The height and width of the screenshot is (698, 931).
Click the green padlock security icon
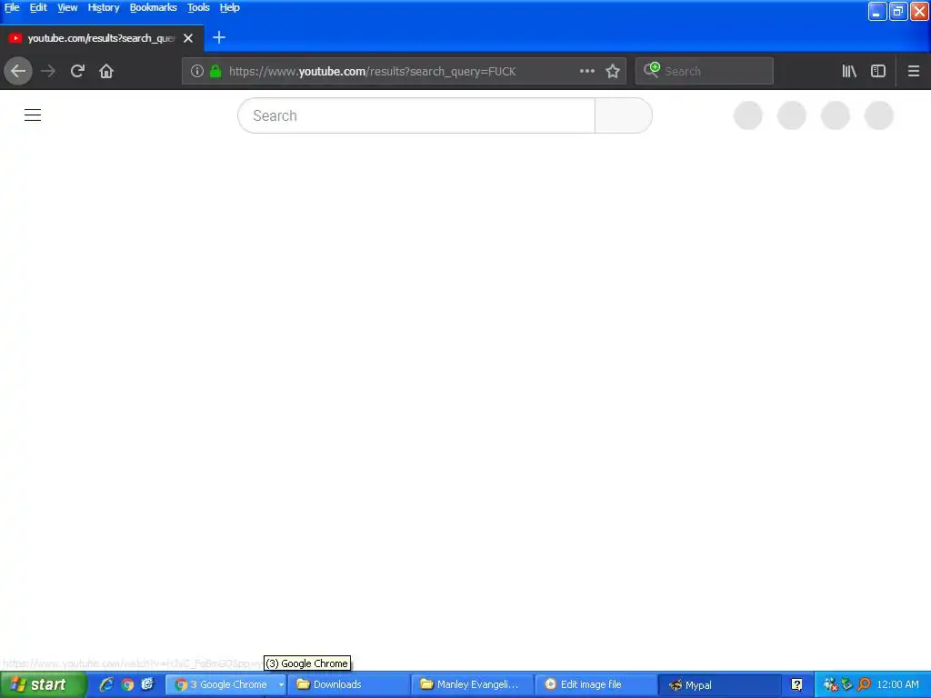[215, 71]
